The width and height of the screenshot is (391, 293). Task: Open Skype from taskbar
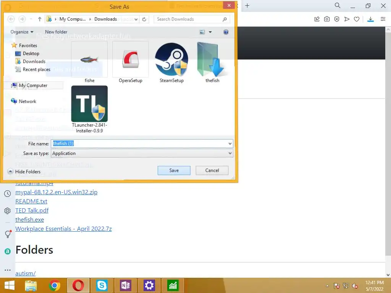[x=102, y=285]
